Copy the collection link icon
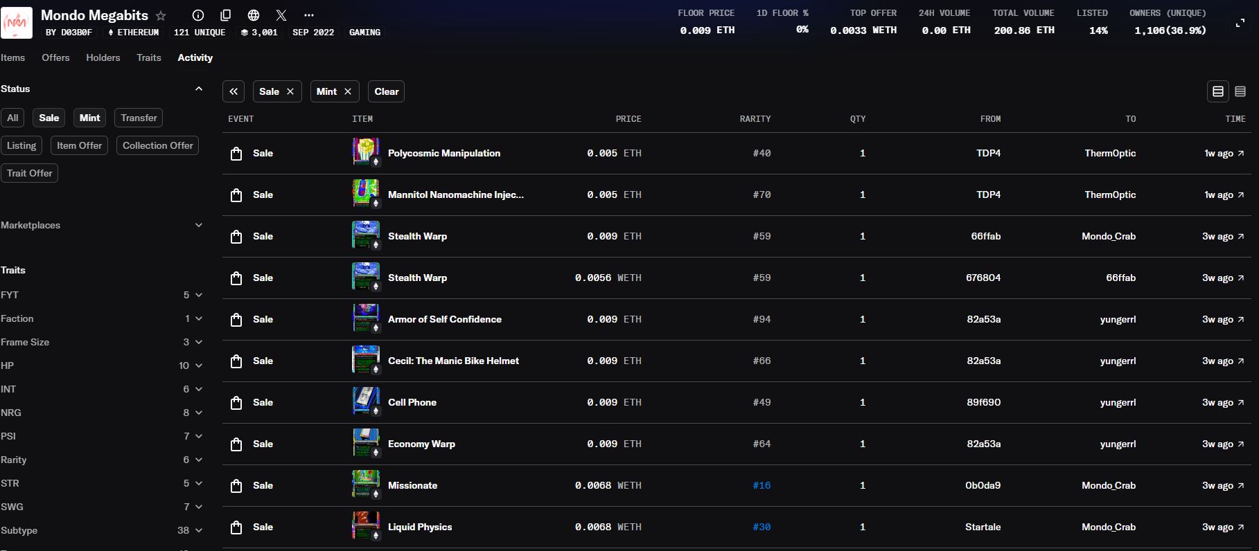The width and height of the screenshot is (1259, 551). (226, 15)
